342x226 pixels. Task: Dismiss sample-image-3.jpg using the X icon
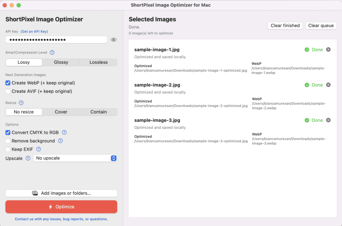[x=328, y=120]
